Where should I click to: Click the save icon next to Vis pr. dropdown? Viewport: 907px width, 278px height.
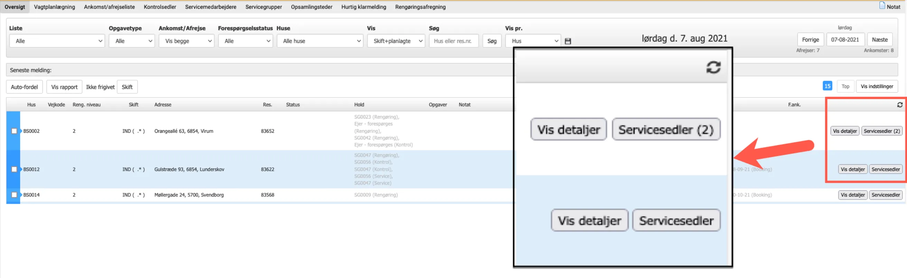[568, 41]
